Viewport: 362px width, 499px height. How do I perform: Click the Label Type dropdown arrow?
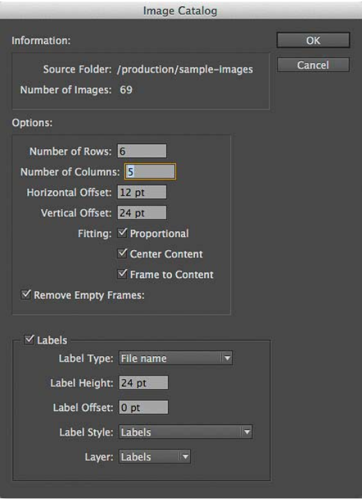pyautogui.click(x=227, y=358)
